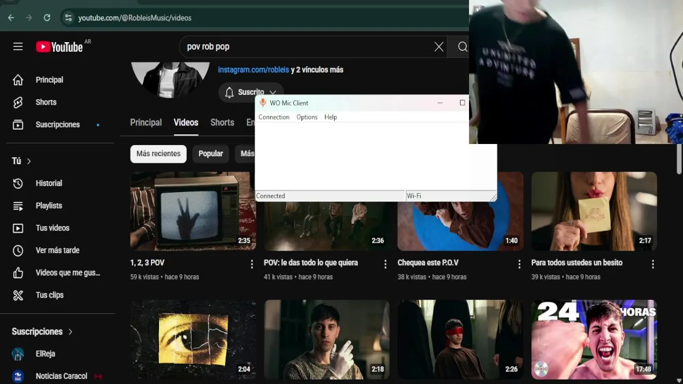Open Ver más tarde clock icon
The image size is (683, 384).
18,251
